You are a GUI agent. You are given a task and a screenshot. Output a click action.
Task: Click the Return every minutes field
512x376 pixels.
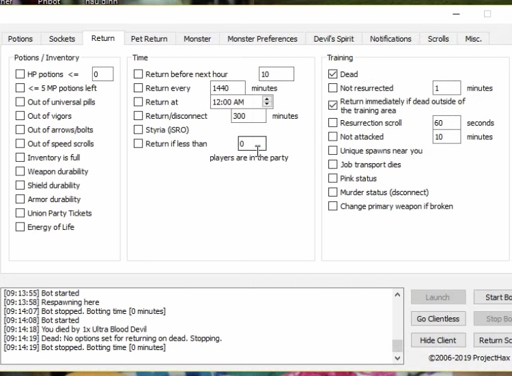(228, 88)
